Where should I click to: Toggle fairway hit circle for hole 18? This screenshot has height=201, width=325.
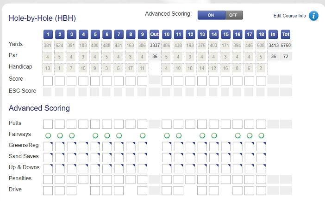click(261, 136)
